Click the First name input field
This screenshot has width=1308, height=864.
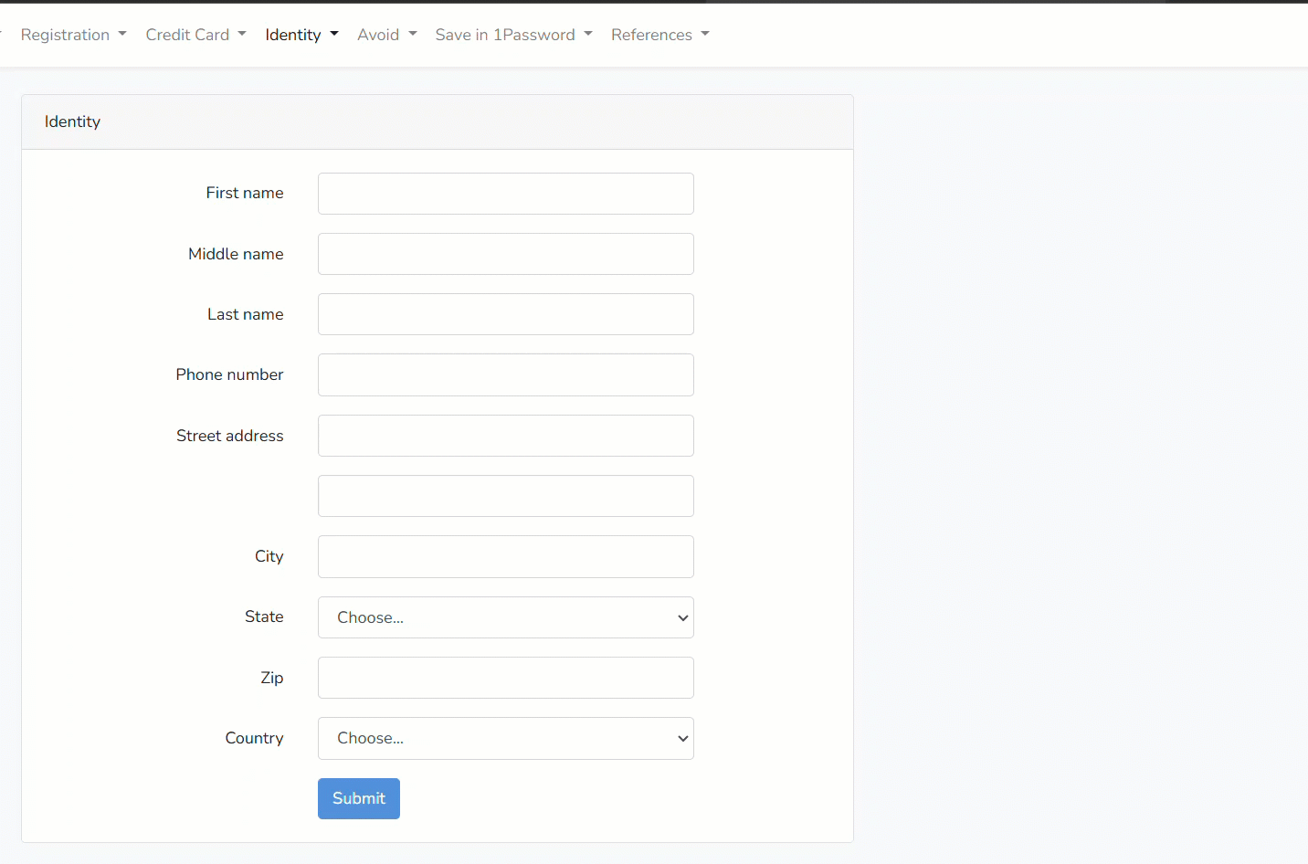(x=505, y=194)
